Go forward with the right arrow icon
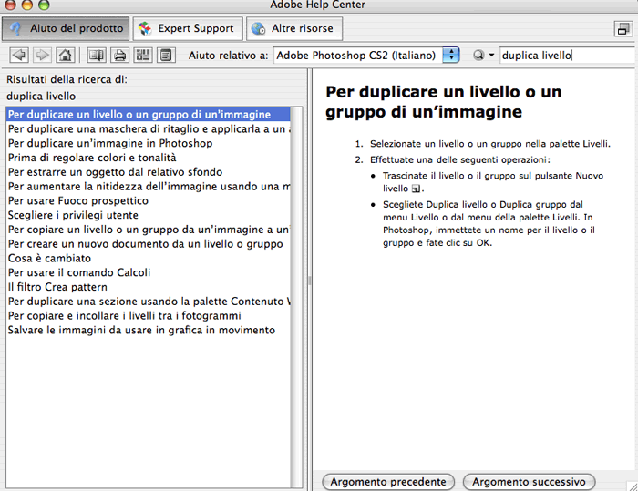Viewport: 638px width, 491px height. [42, 55]
